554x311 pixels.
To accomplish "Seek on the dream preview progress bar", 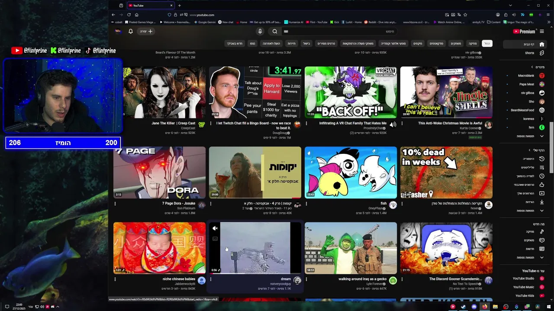I will click(255, 273).
